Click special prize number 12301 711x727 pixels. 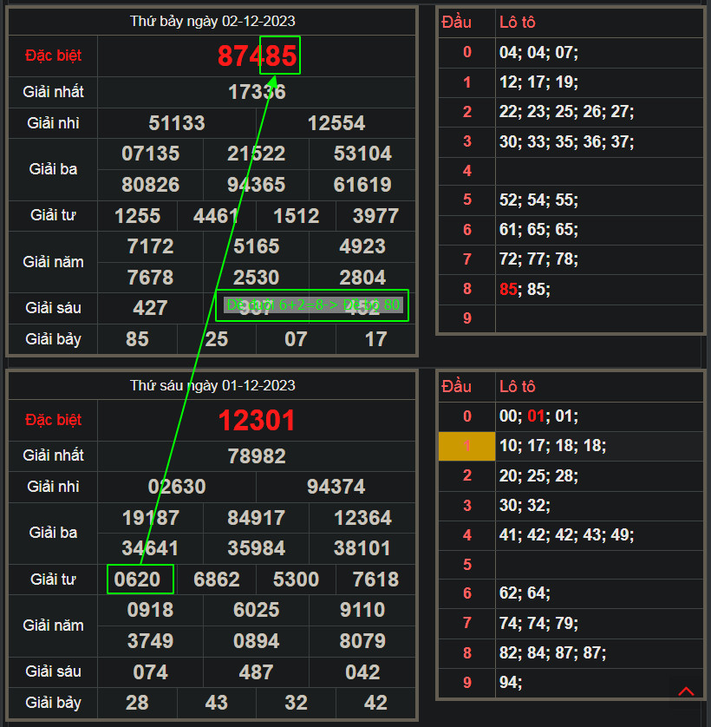(x=257, y=421)
